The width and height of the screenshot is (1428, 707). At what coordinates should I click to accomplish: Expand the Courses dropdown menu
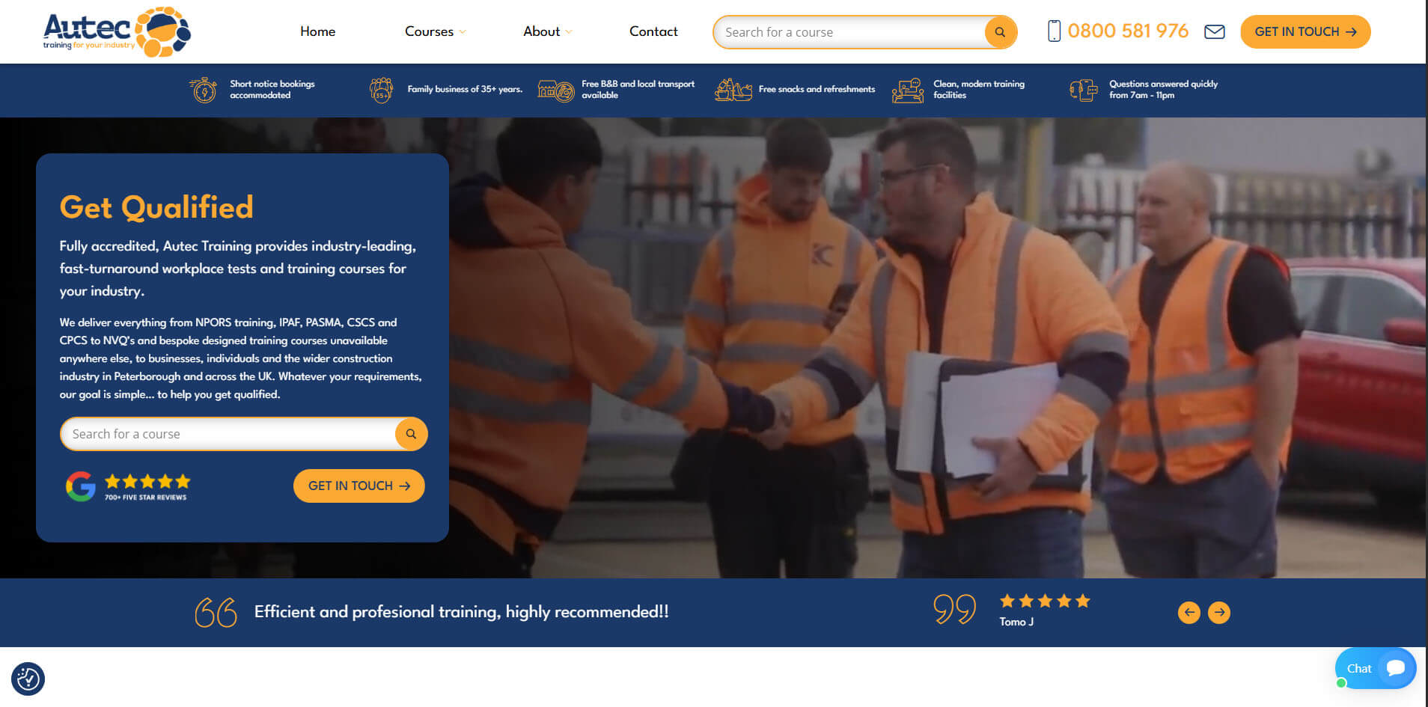point(435,31)
